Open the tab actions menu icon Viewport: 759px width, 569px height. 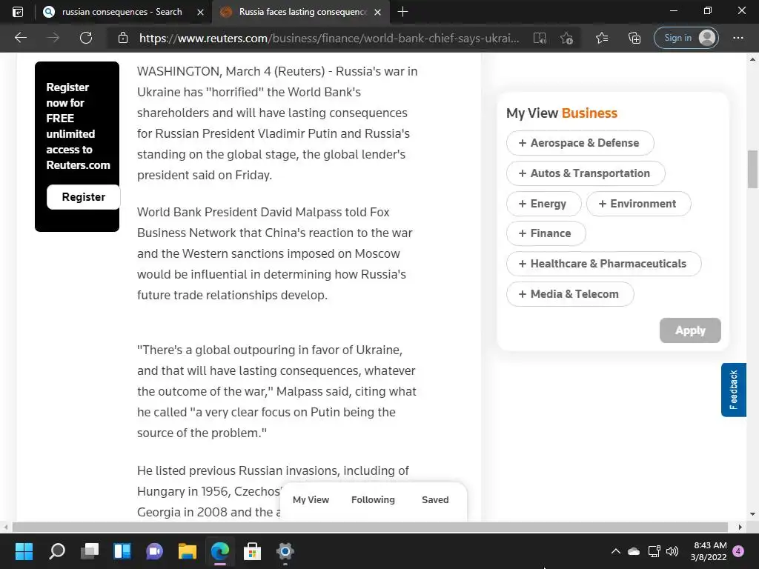pos(18,12)
